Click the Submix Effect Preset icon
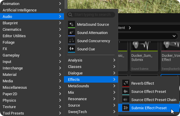Viewport: 180px width, 116px height. click(x=126, y=108)
